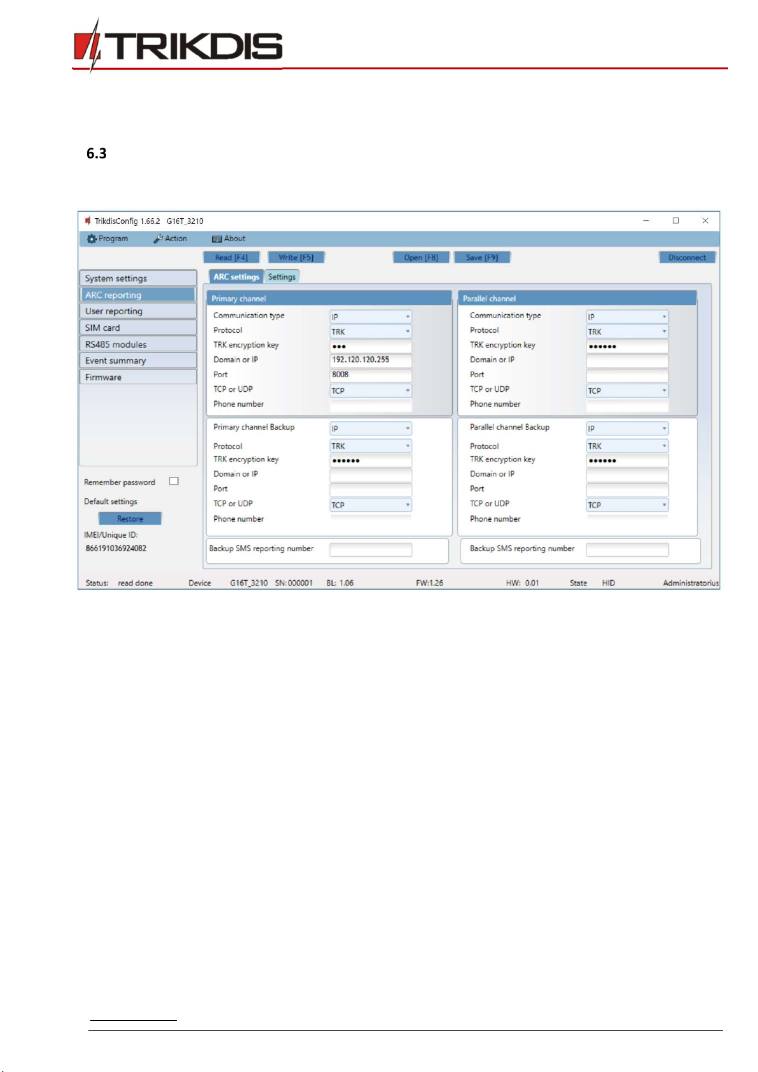Click Primary channel Domain or IP field

tap(371, 359)
